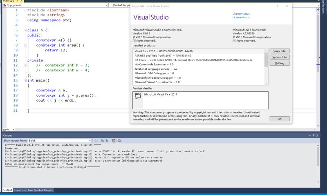This screenshot has height=195, width=327.
Task: Click Find Message in Code icon in Output toolbar
Action: coord(96,141)
